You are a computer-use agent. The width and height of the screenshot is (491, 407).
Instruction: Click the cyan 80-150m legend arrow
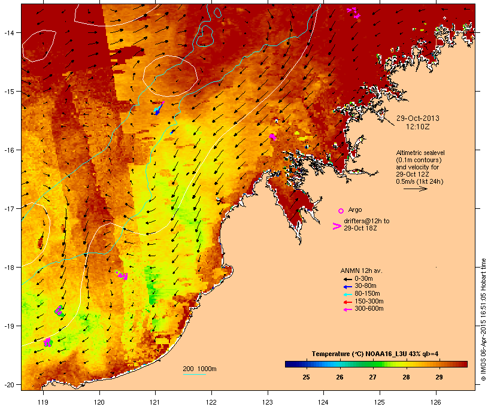click(x=347, y=294)
